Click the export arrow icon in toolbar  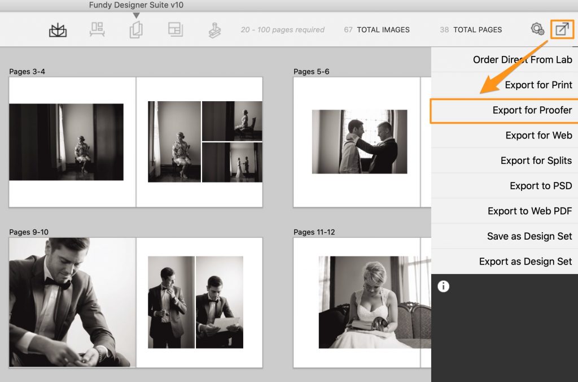[x=562, y=29]
